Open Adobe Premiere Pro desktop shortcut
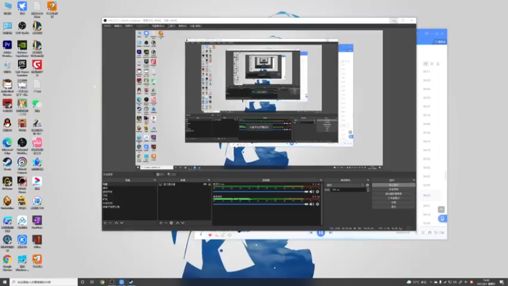The height and width of the screenshot is (286, 508). click(7, 48)
